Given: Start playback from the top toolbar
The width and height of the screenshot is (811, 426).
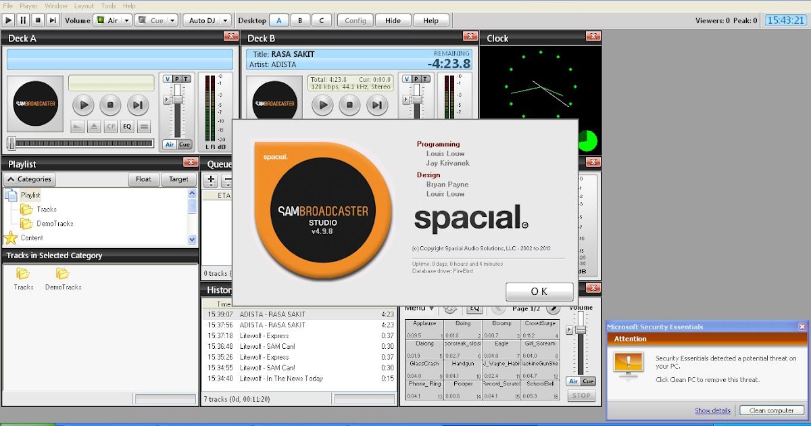Looking at the screenshot, I should point(9,20).
